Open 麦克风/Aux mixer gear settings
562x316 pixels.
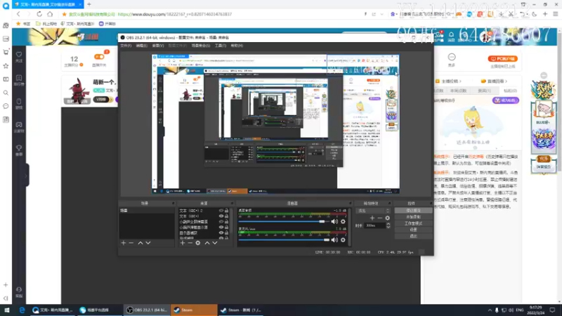tap(343, 239)
